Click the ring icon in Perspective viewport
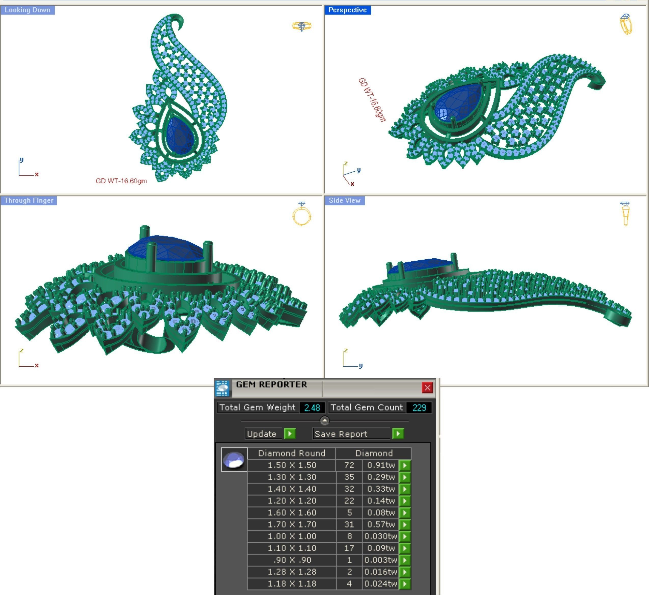Viewport: 649px width, 595px height. coord(626,24)
